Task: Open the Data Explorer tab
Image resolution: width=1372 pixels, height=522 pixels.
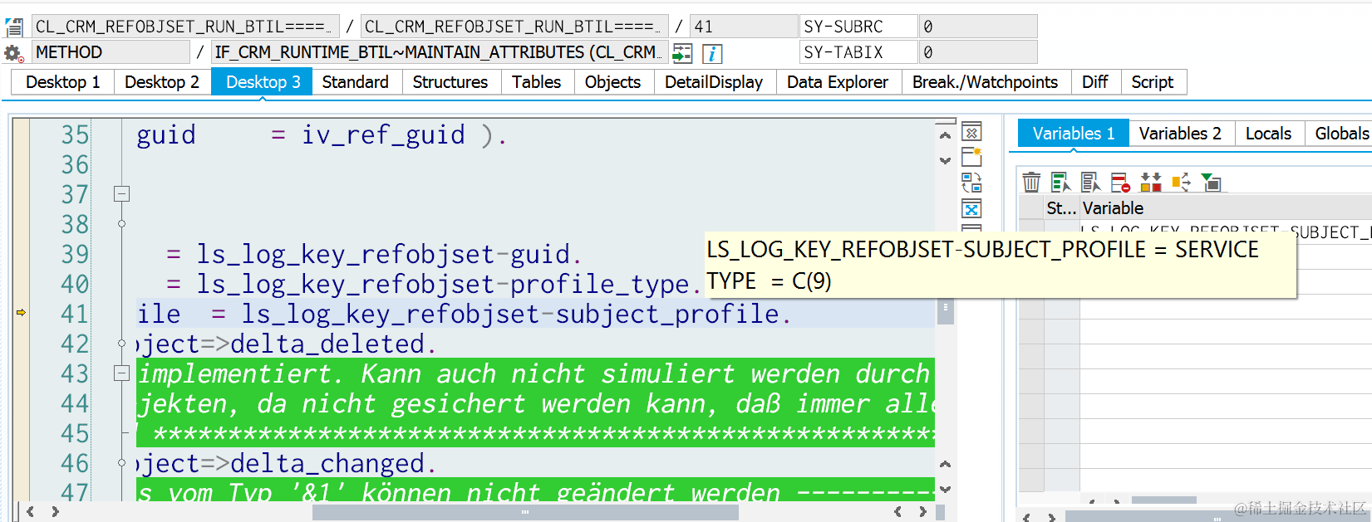Action: coord(838,82)
